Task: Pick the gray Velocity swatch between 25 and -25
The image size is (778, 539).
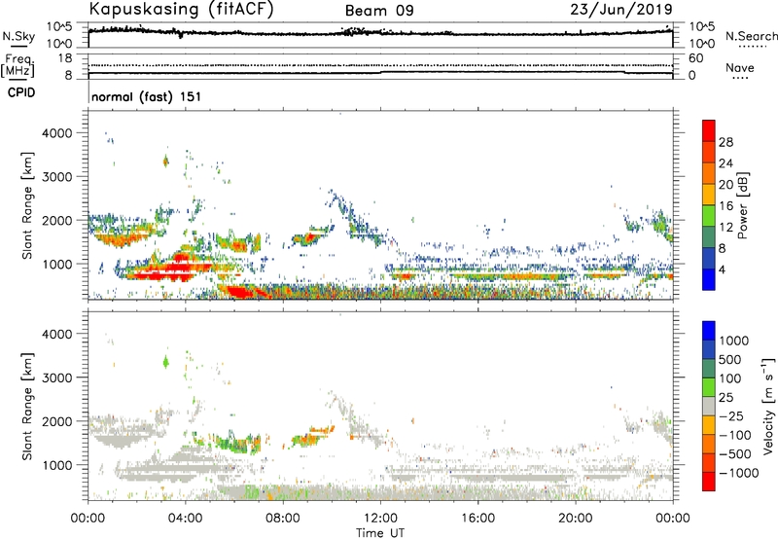Action: (x=709, y=406)
